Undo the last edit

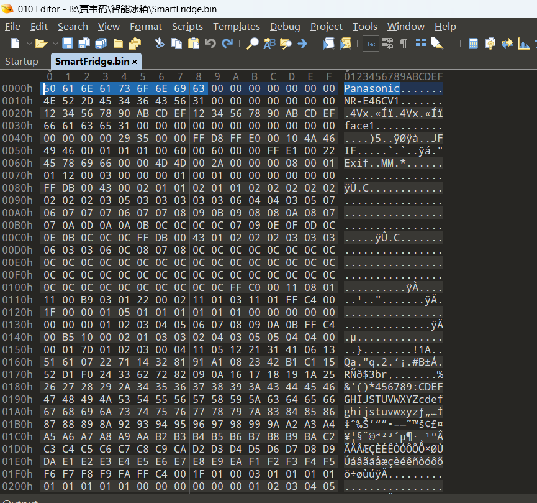point(210,44)
